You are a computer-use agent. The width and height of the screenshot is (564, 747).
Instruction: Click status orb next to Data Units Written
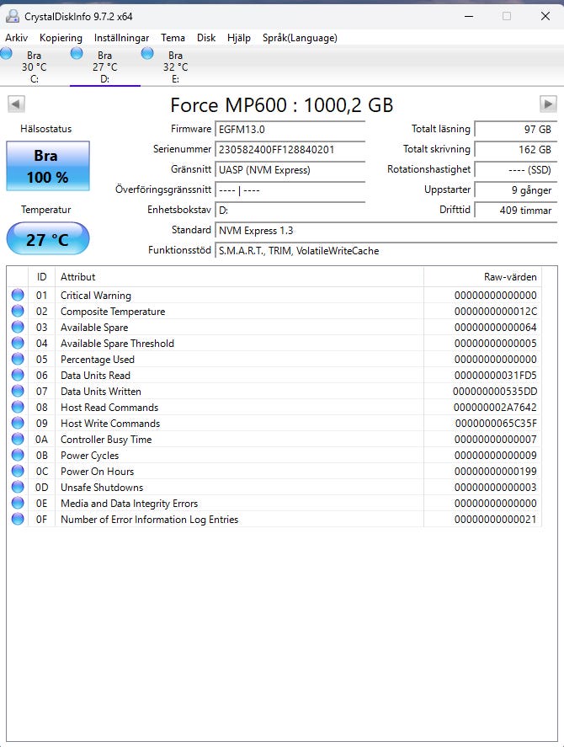(18, 392)
